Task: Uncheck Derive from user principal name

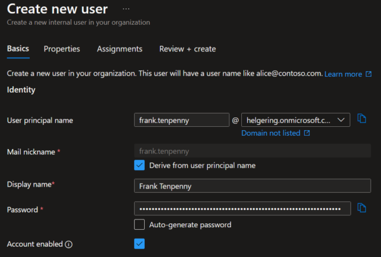Action: (140, 166)
